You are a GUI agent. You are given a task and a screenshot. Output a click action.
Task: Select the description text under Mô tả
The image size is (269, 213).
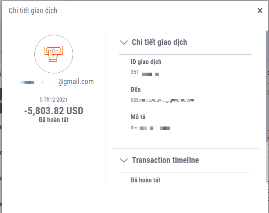(x=150, y=128)
